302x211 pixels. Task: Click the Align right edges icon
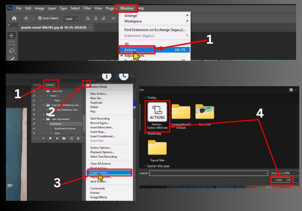(103, 18)
